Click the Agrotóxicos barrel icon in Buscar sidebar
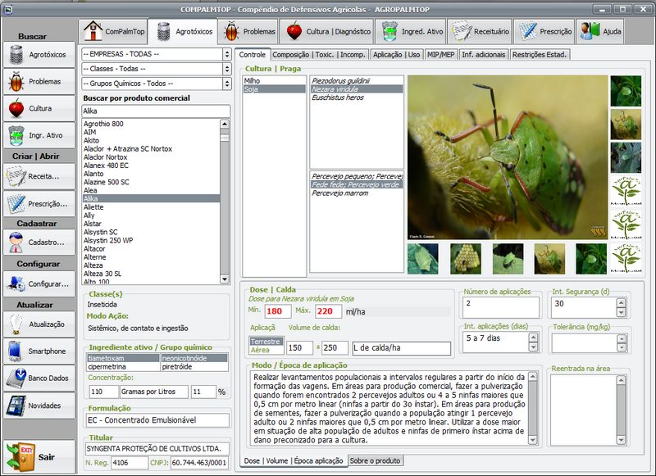 coord(16,55)
